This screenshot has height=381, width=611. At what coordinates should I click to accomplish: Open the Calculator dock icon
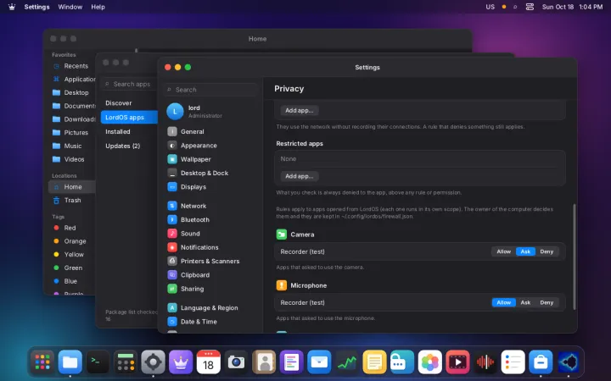pos(126,362)
